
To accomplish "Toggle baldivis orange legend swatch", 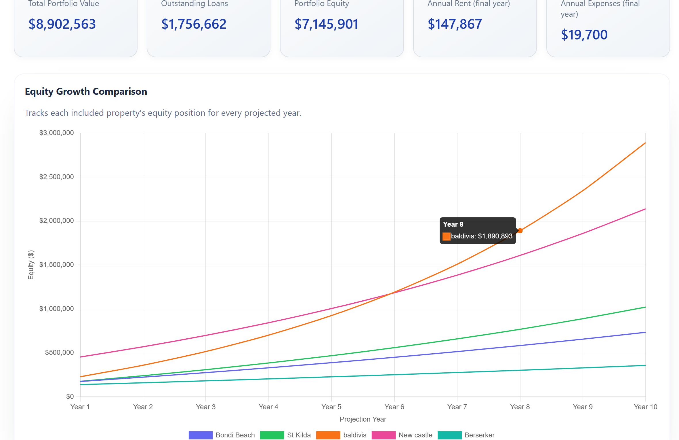I will [x=328, y=435].
